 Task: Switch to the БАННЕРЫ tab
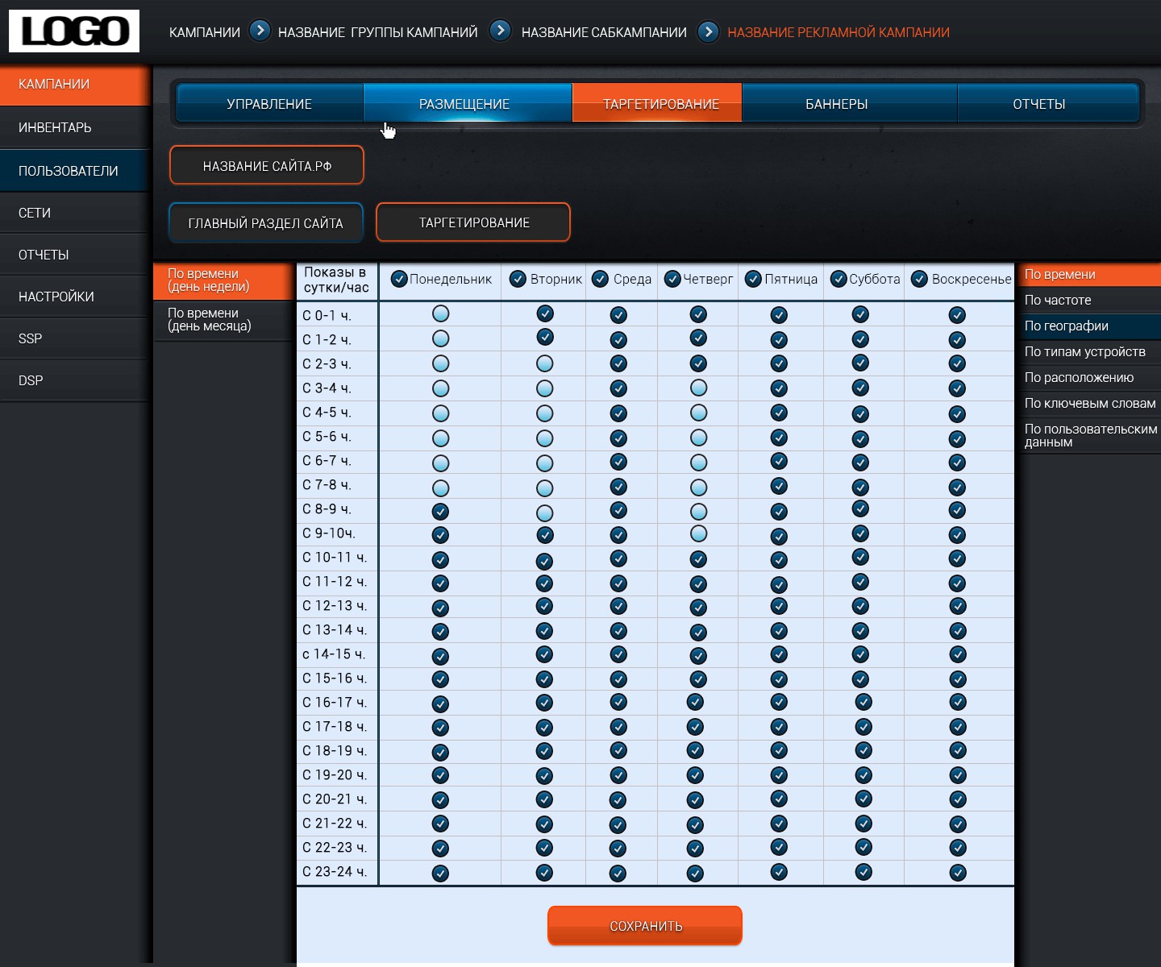point(849,103)
